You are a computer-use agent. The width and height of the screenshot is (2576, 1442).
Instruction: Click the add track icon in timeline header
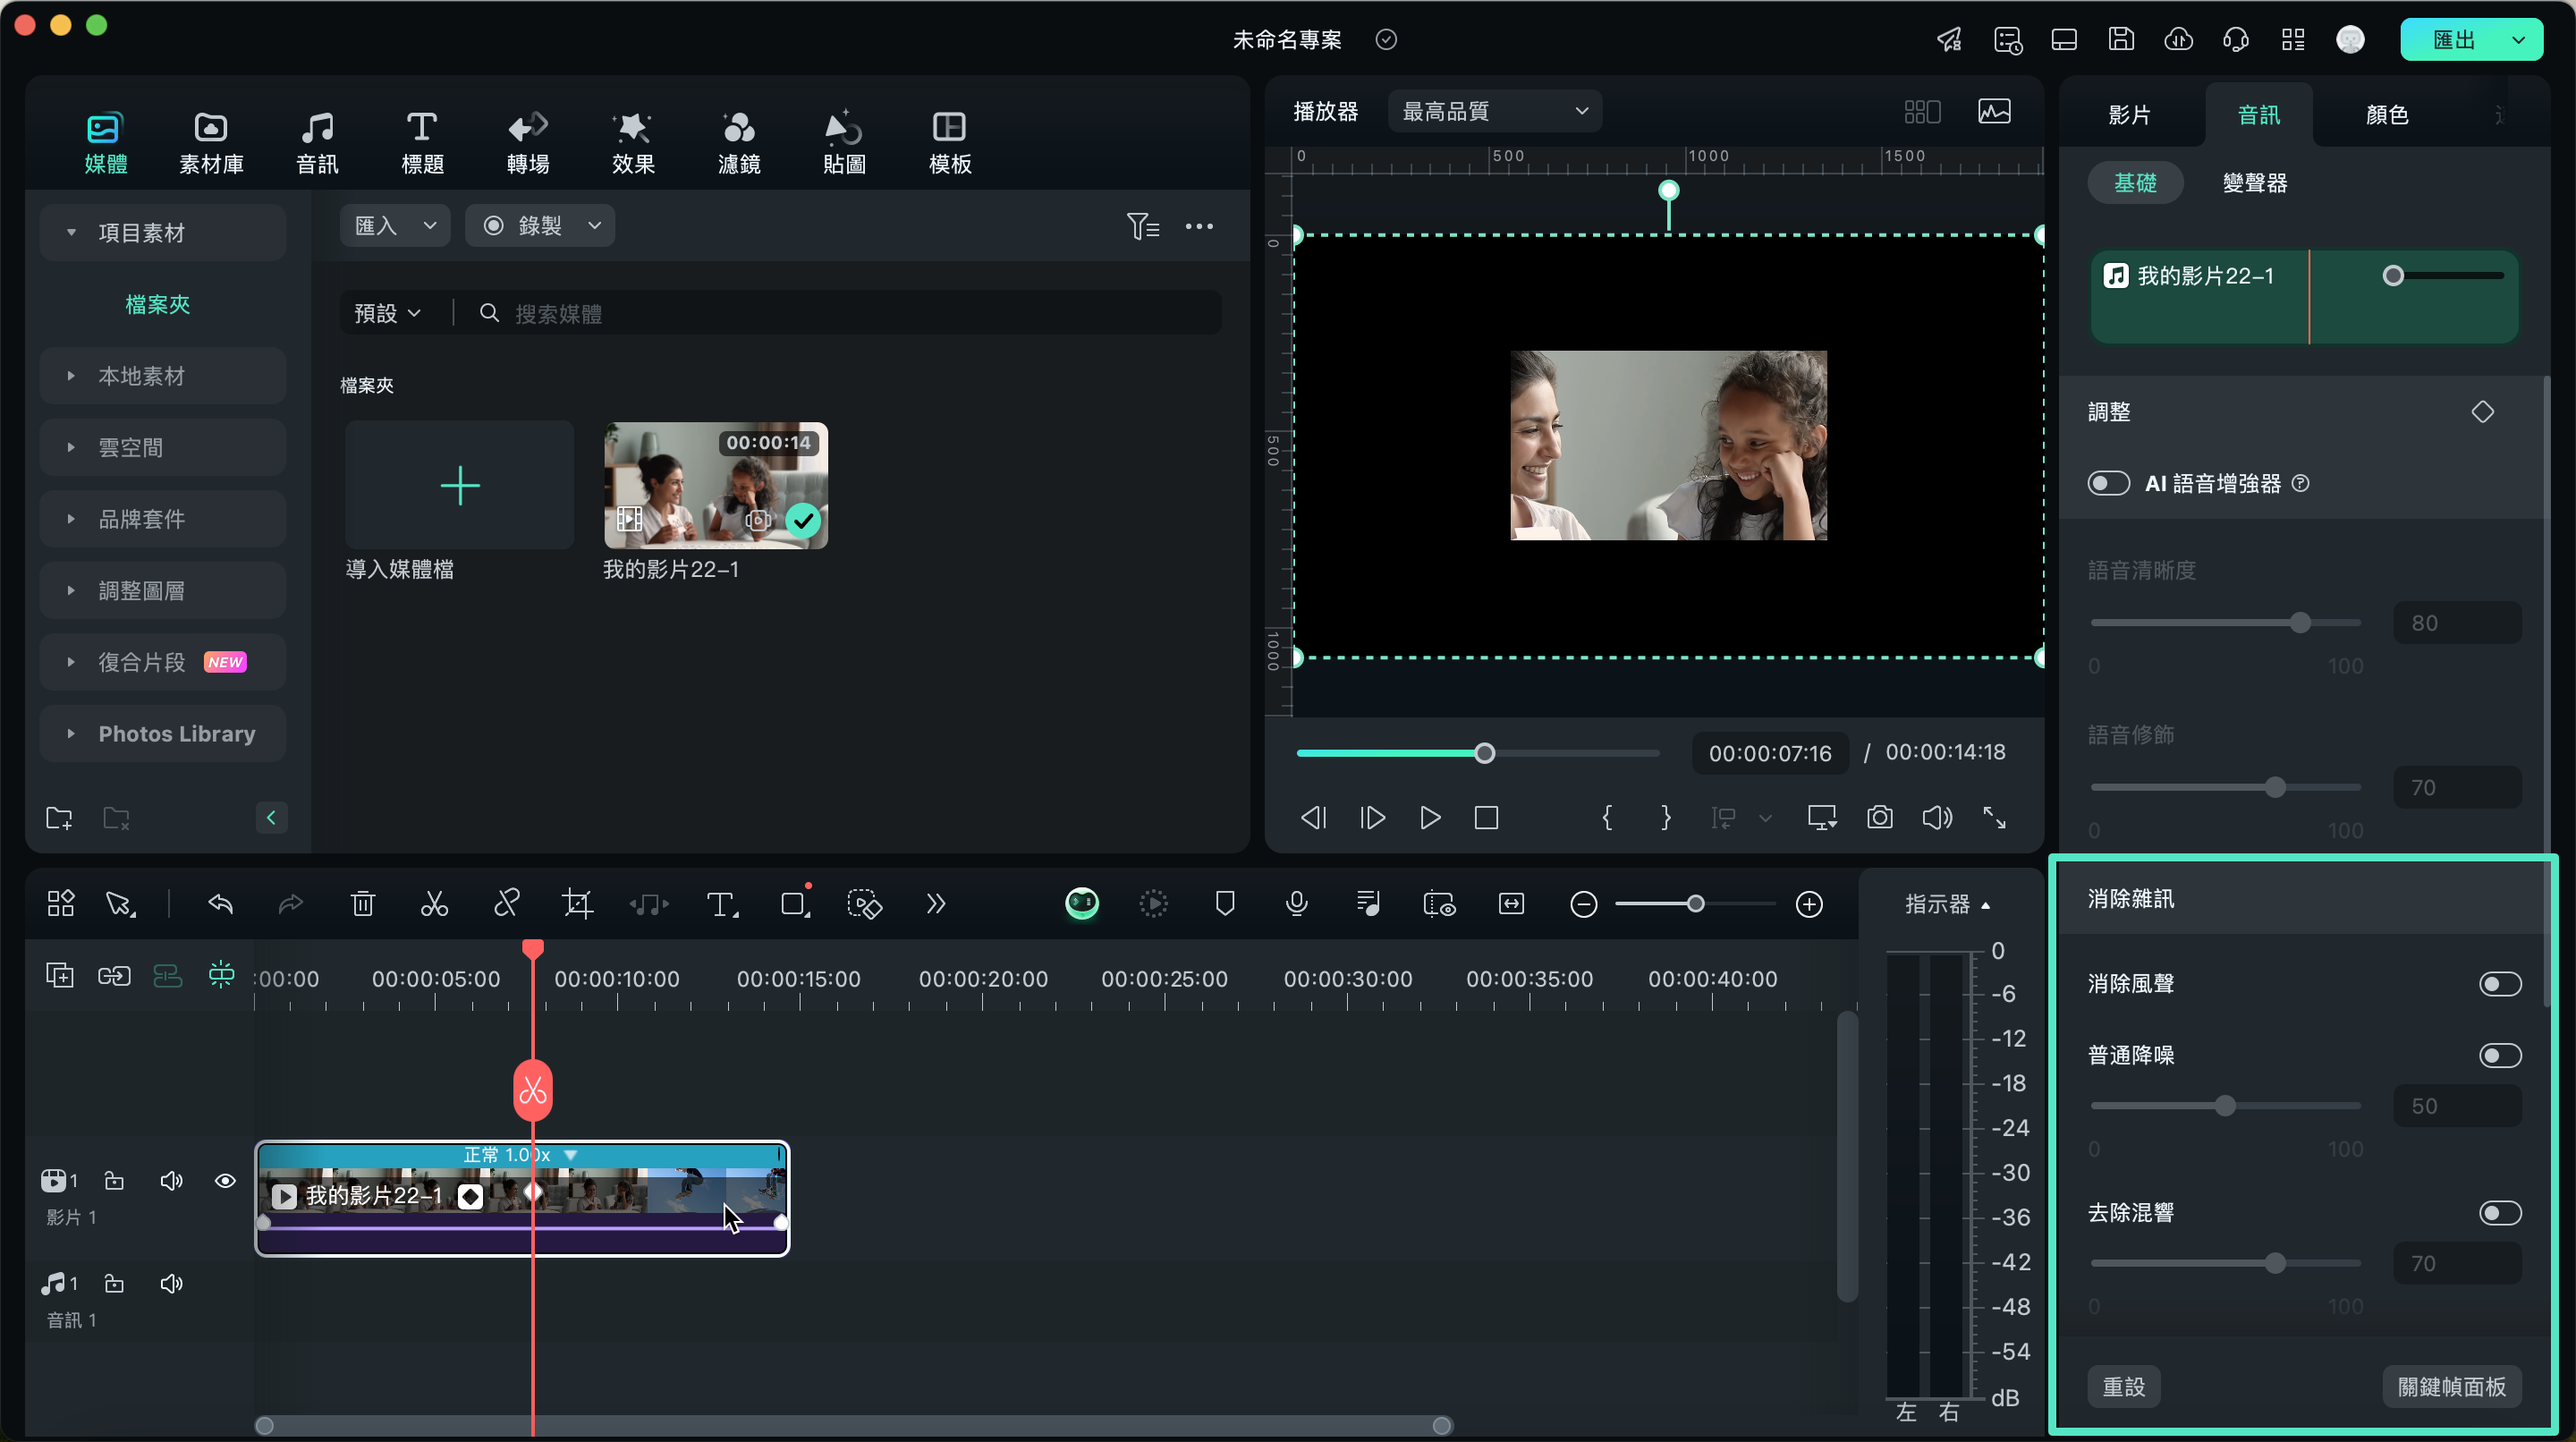pyautogui.click(x=60, y=974)
